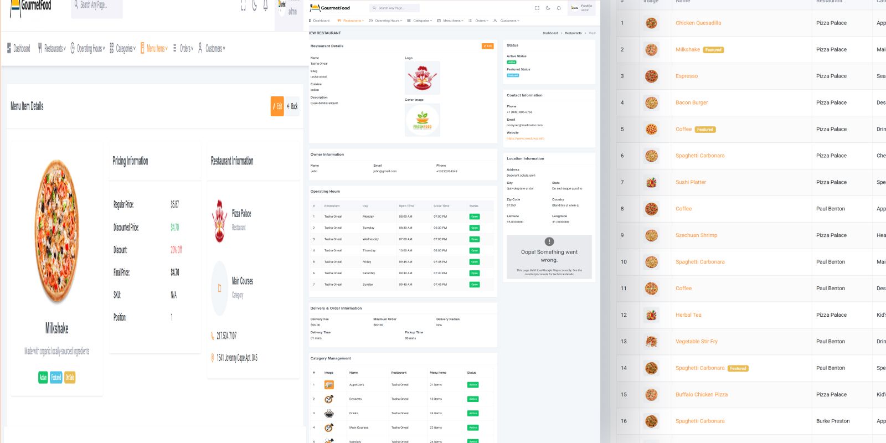The height and width of the screenshot is (443, 886).
Task: Click the Chicken Quesadilla row image
Action: pos(651,23)
